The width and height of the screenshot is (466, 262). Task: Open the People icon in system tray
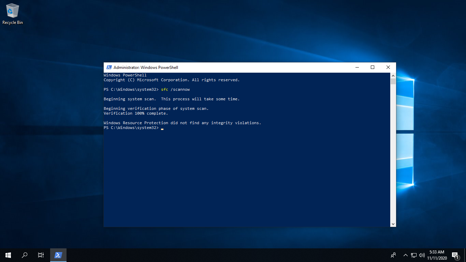point(393,255)
